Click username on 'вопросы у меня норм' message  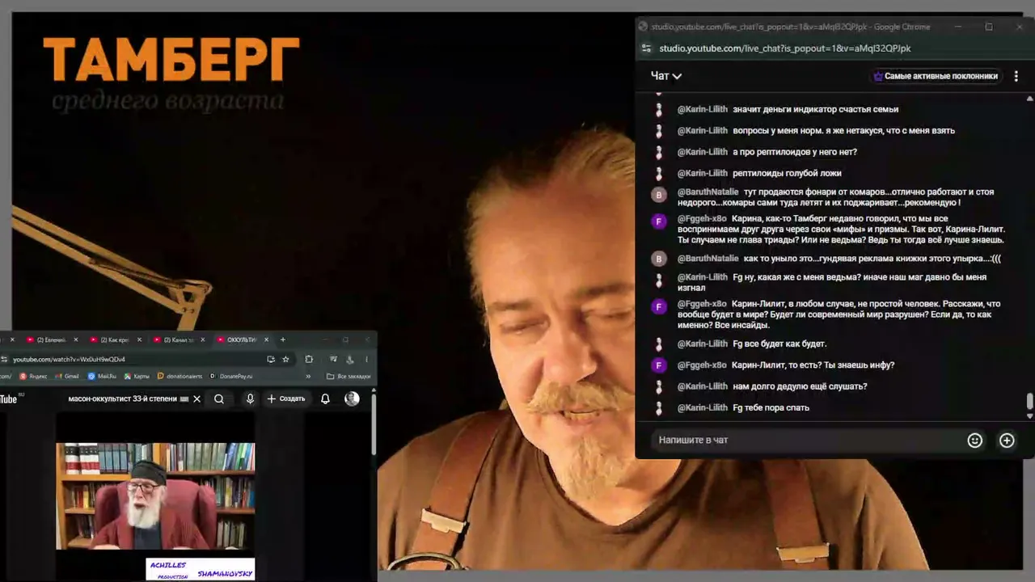[x=702, y=130]
